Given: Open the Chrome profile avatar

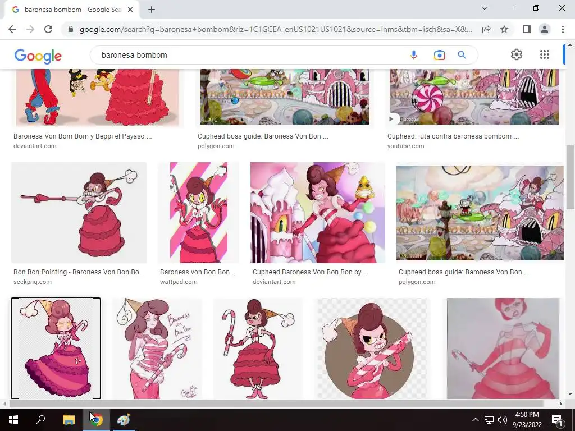Looking at the screenshot, I should [x=545, y=29].
